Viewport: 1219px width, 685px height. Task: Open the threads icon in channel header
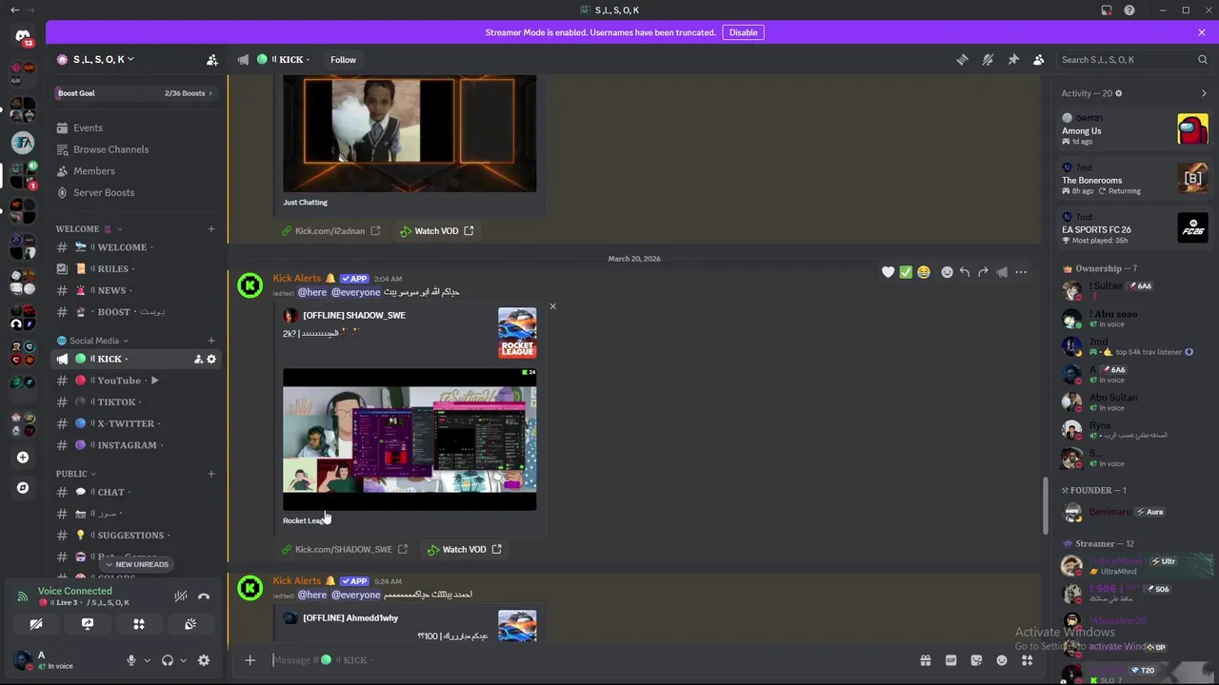pos(962,59)
